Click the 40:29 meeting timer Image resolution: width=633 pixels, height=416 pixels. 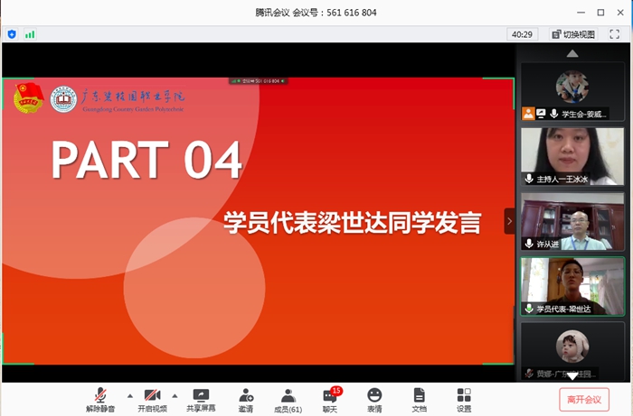point(522,34)
